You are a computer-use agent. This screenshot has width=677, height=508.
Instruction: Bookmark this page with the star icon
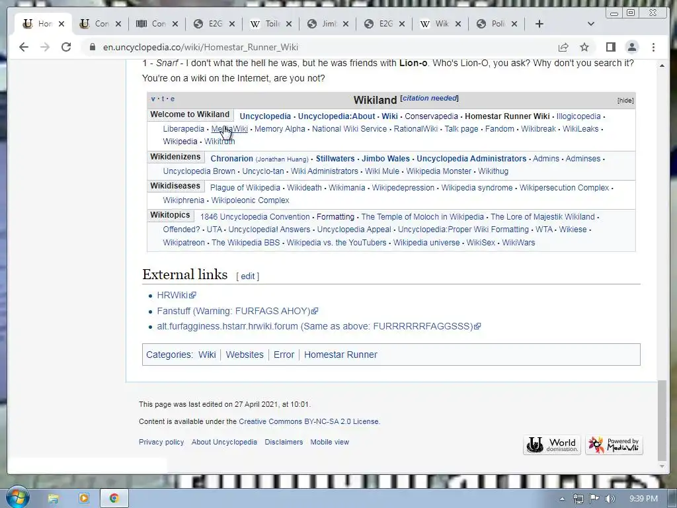(x=584, y=47)
